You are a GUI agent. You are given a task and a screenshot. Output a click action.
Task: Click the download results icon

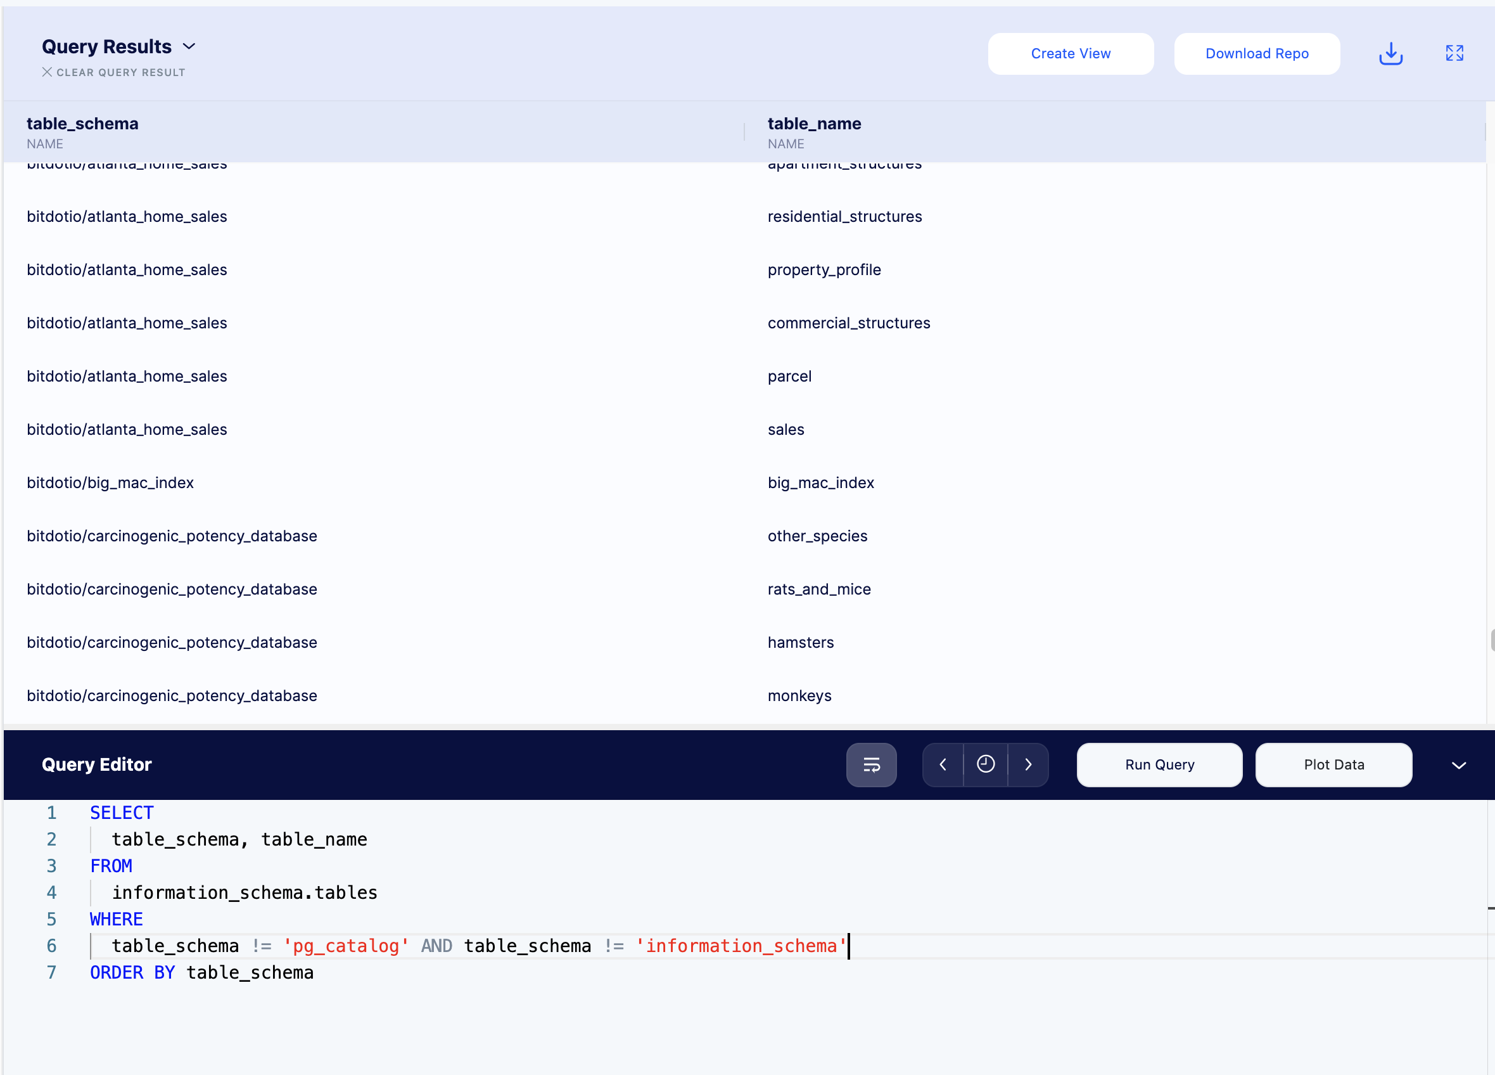click(x=1390, y=53)
